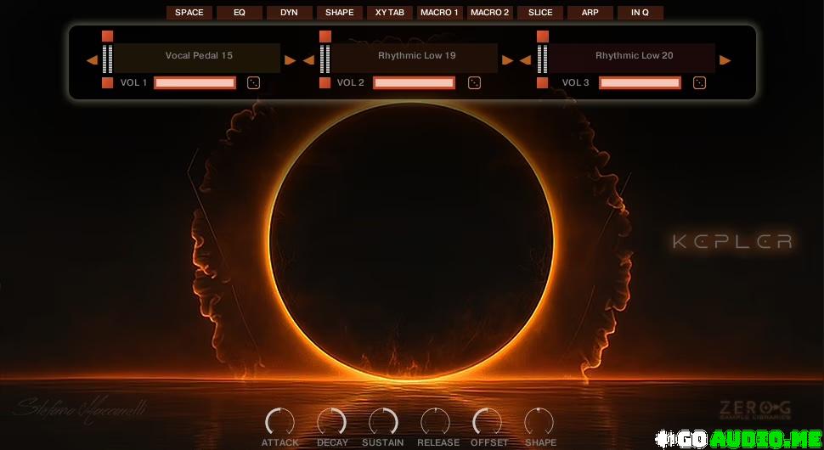This screenshot has height=450, width=824.
Task: Select next sound after Vocal Pedal 15
Action: click(x=291, y=60)
